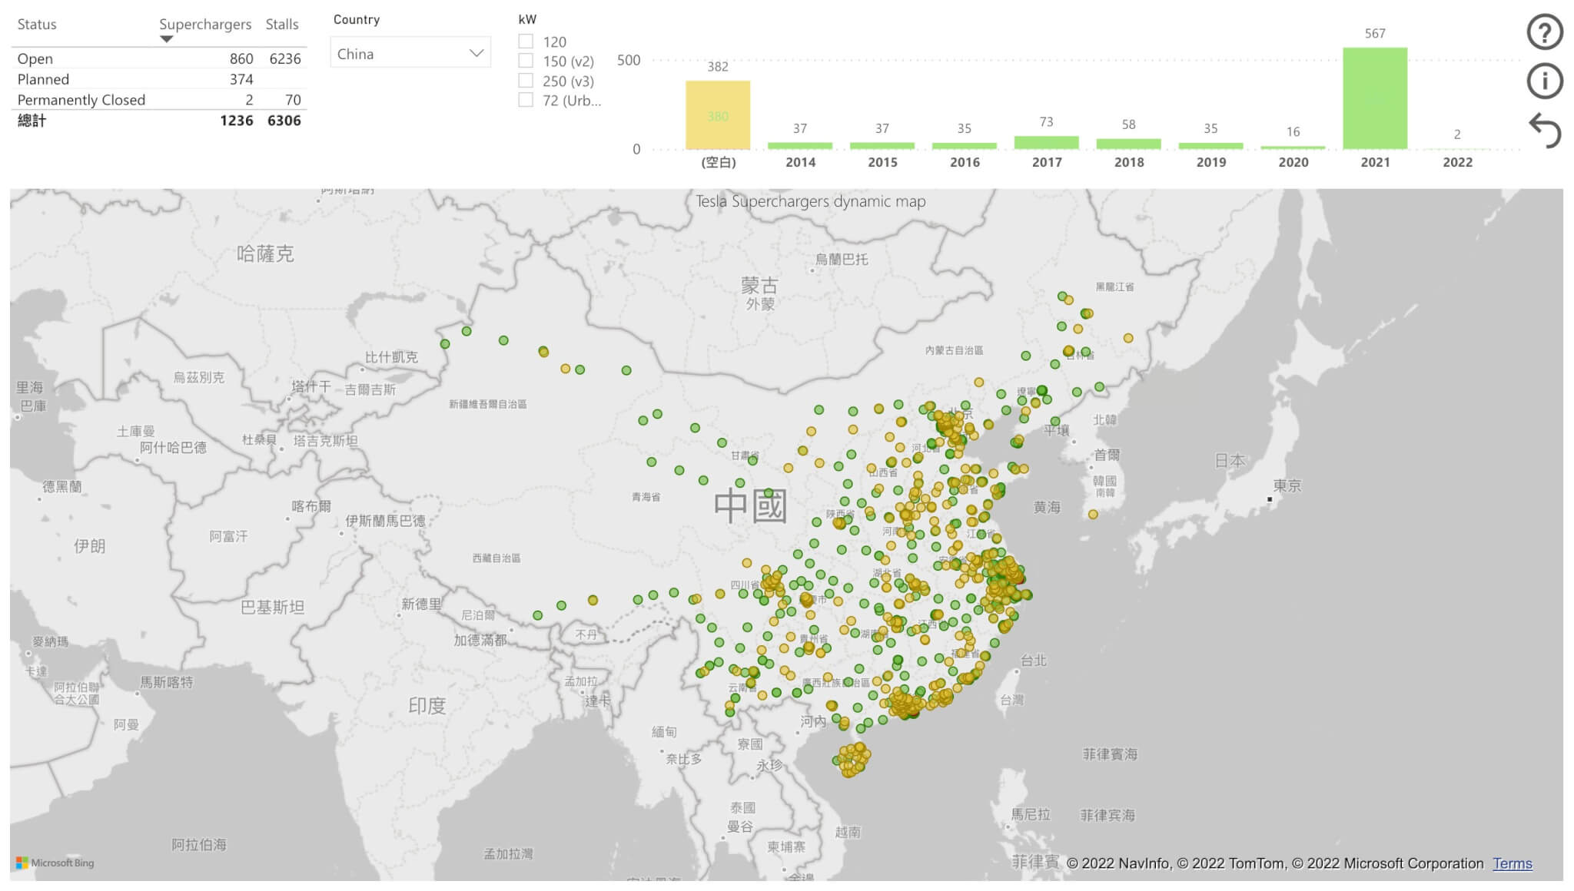This screenshot has height=891, width=1574.
Task: Click sort arrow under Superchargers header
Action: click(x=166, y=38)
